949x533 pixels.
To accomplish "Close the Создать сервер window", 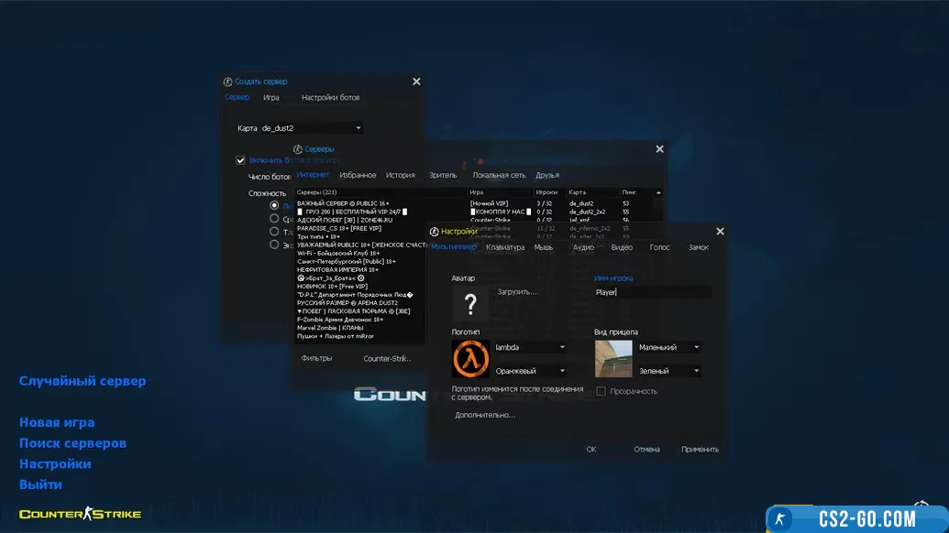I will (x=416, y=82).
